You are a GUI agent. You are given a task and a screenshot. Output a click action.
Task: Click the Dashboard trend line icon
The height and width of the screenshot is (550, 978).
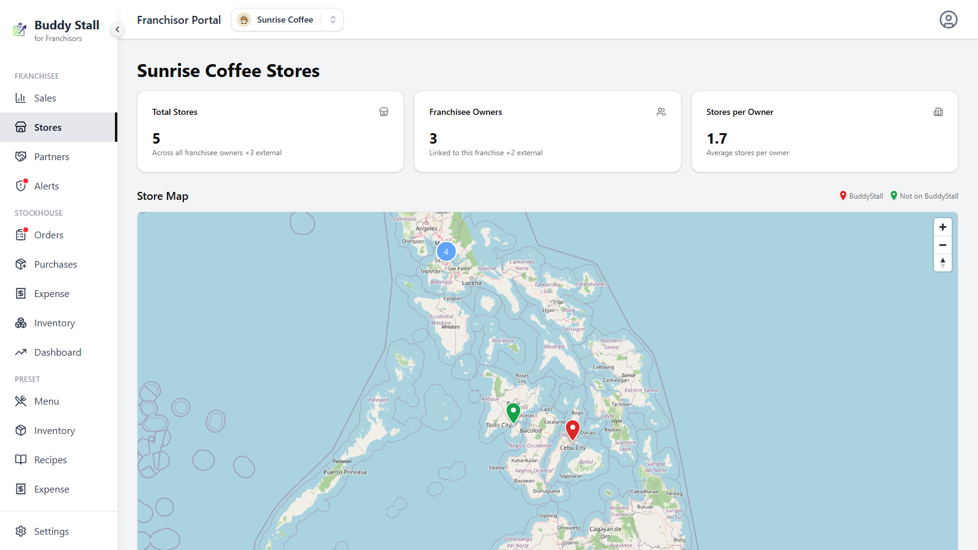[21, 352]
